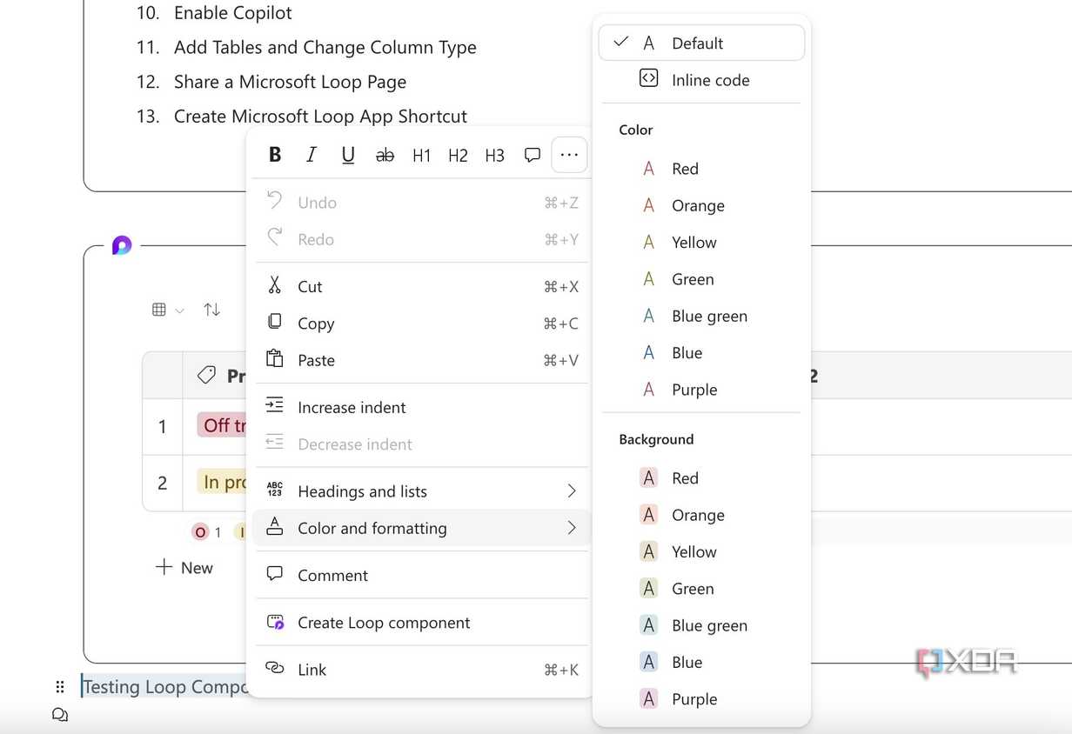Open the table view dropdown
Image resolution: width=1072 pixels, height=734 pixels.
point(168,310)
